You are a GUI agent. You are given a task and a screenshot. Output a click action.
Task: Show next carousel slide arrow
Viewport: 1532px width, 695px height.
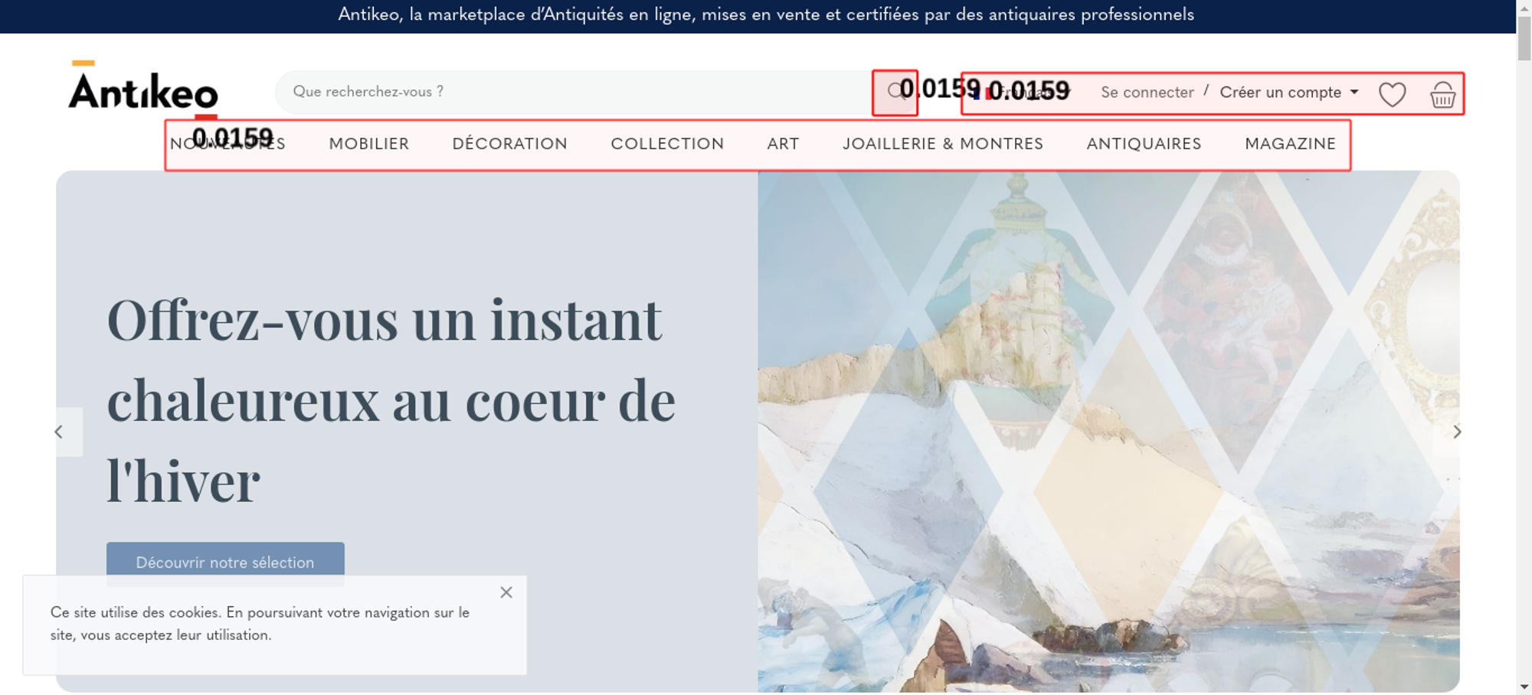click(x=1456, y=432)
